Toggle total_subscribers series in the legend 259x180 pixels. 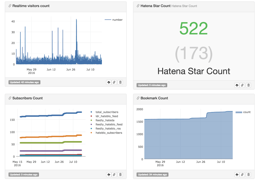click(x=104, y=112)
